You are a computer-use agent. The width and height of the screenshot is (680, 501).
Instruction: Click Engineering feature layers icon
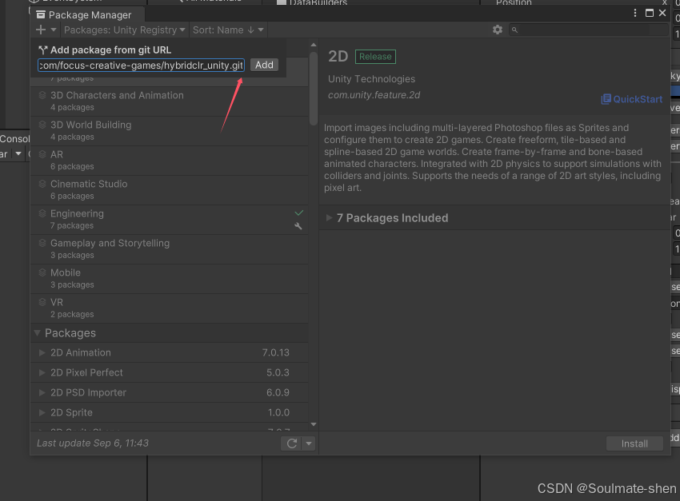(x=42, y=213)
